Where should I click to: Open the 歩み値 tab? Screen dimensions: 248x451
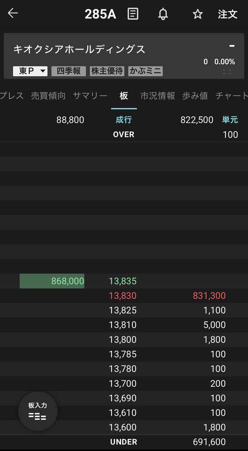pyautogui.click(x=195, y=96)
